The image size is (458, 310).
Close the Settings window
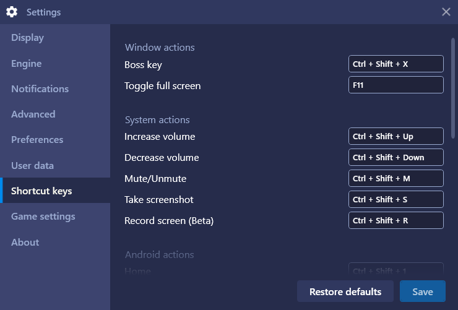(x=446, y=12)
